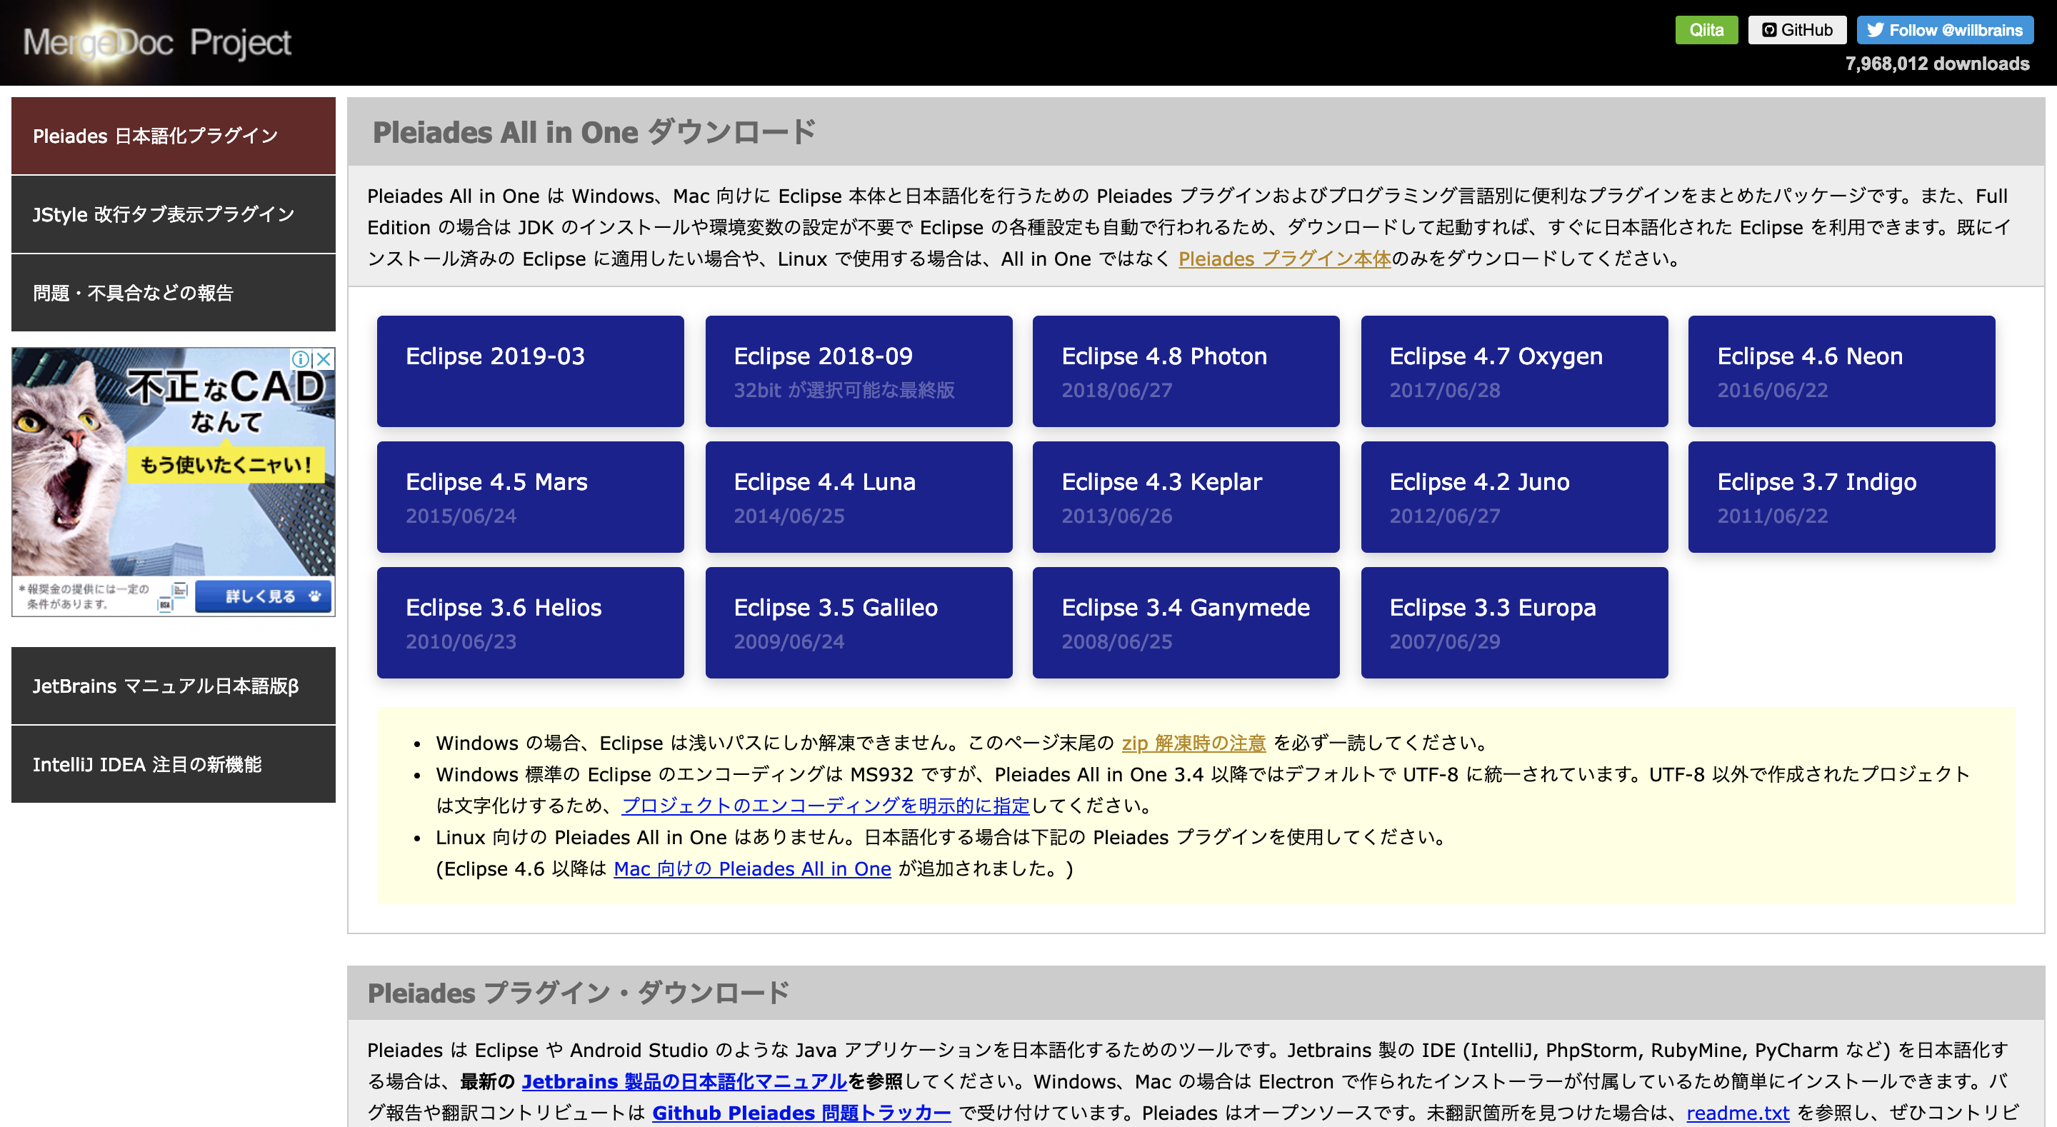The width and height of the screenshot is (2057, 1127).
Task: Click the MergeDoc Project logo
Action: pyautogui.click(x=156, y=41)
